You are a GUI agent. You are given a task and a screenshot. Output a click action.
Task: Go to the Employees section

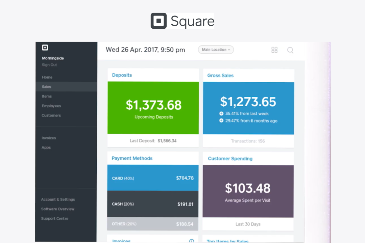point(51,106)
